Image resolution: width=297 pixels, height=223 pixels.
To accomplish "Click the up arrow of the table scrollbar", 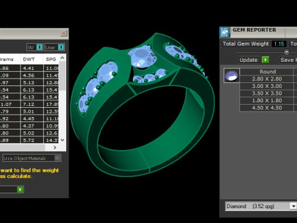I will (62, 58).
